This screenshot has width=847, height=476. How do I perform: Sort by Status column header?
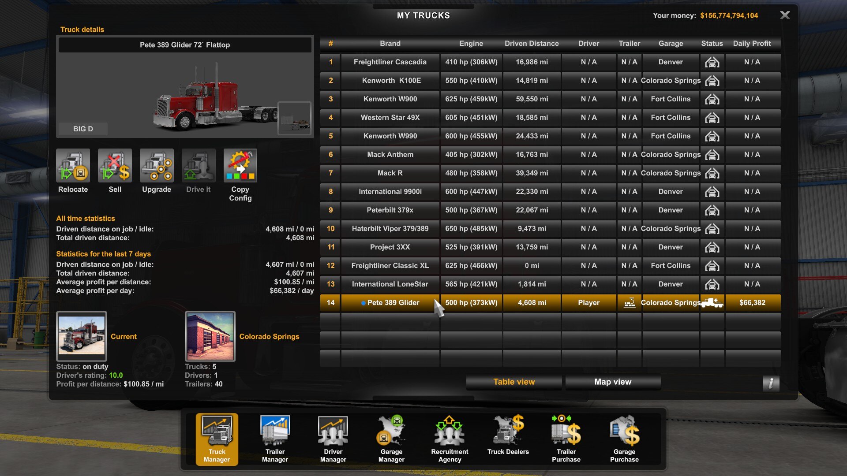coord(712,44)
